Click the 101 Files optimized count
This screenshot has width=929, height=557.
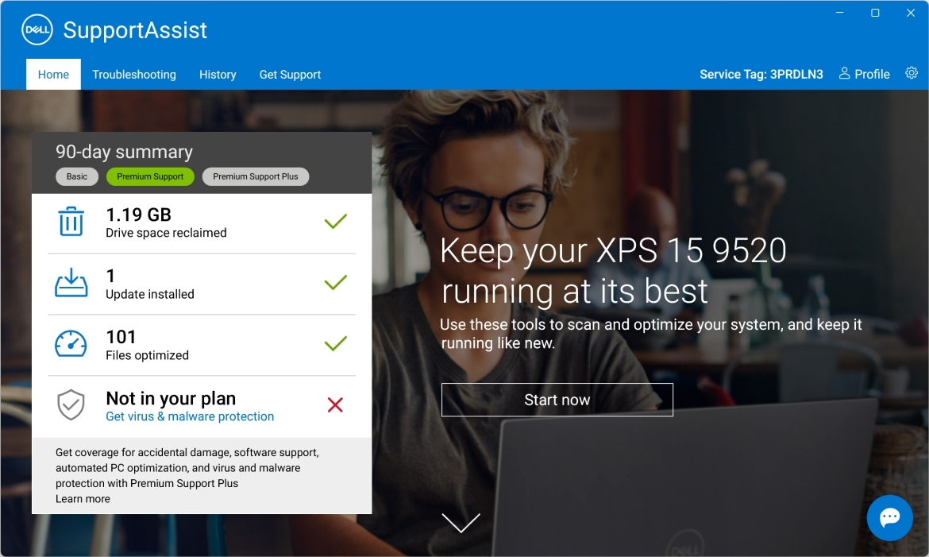pos(121,336)
